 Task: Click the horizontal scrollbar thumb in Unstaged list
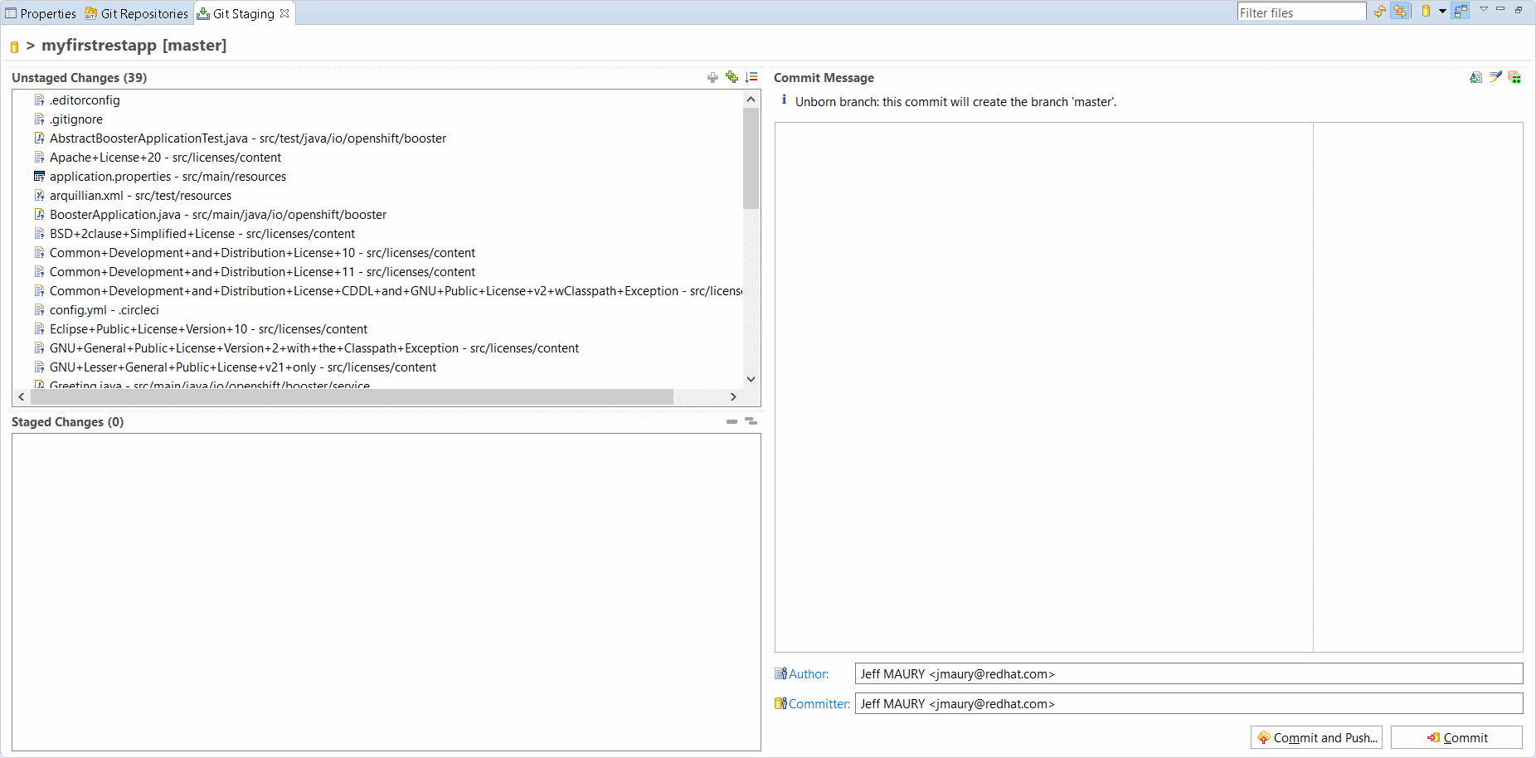coord(352,397)
